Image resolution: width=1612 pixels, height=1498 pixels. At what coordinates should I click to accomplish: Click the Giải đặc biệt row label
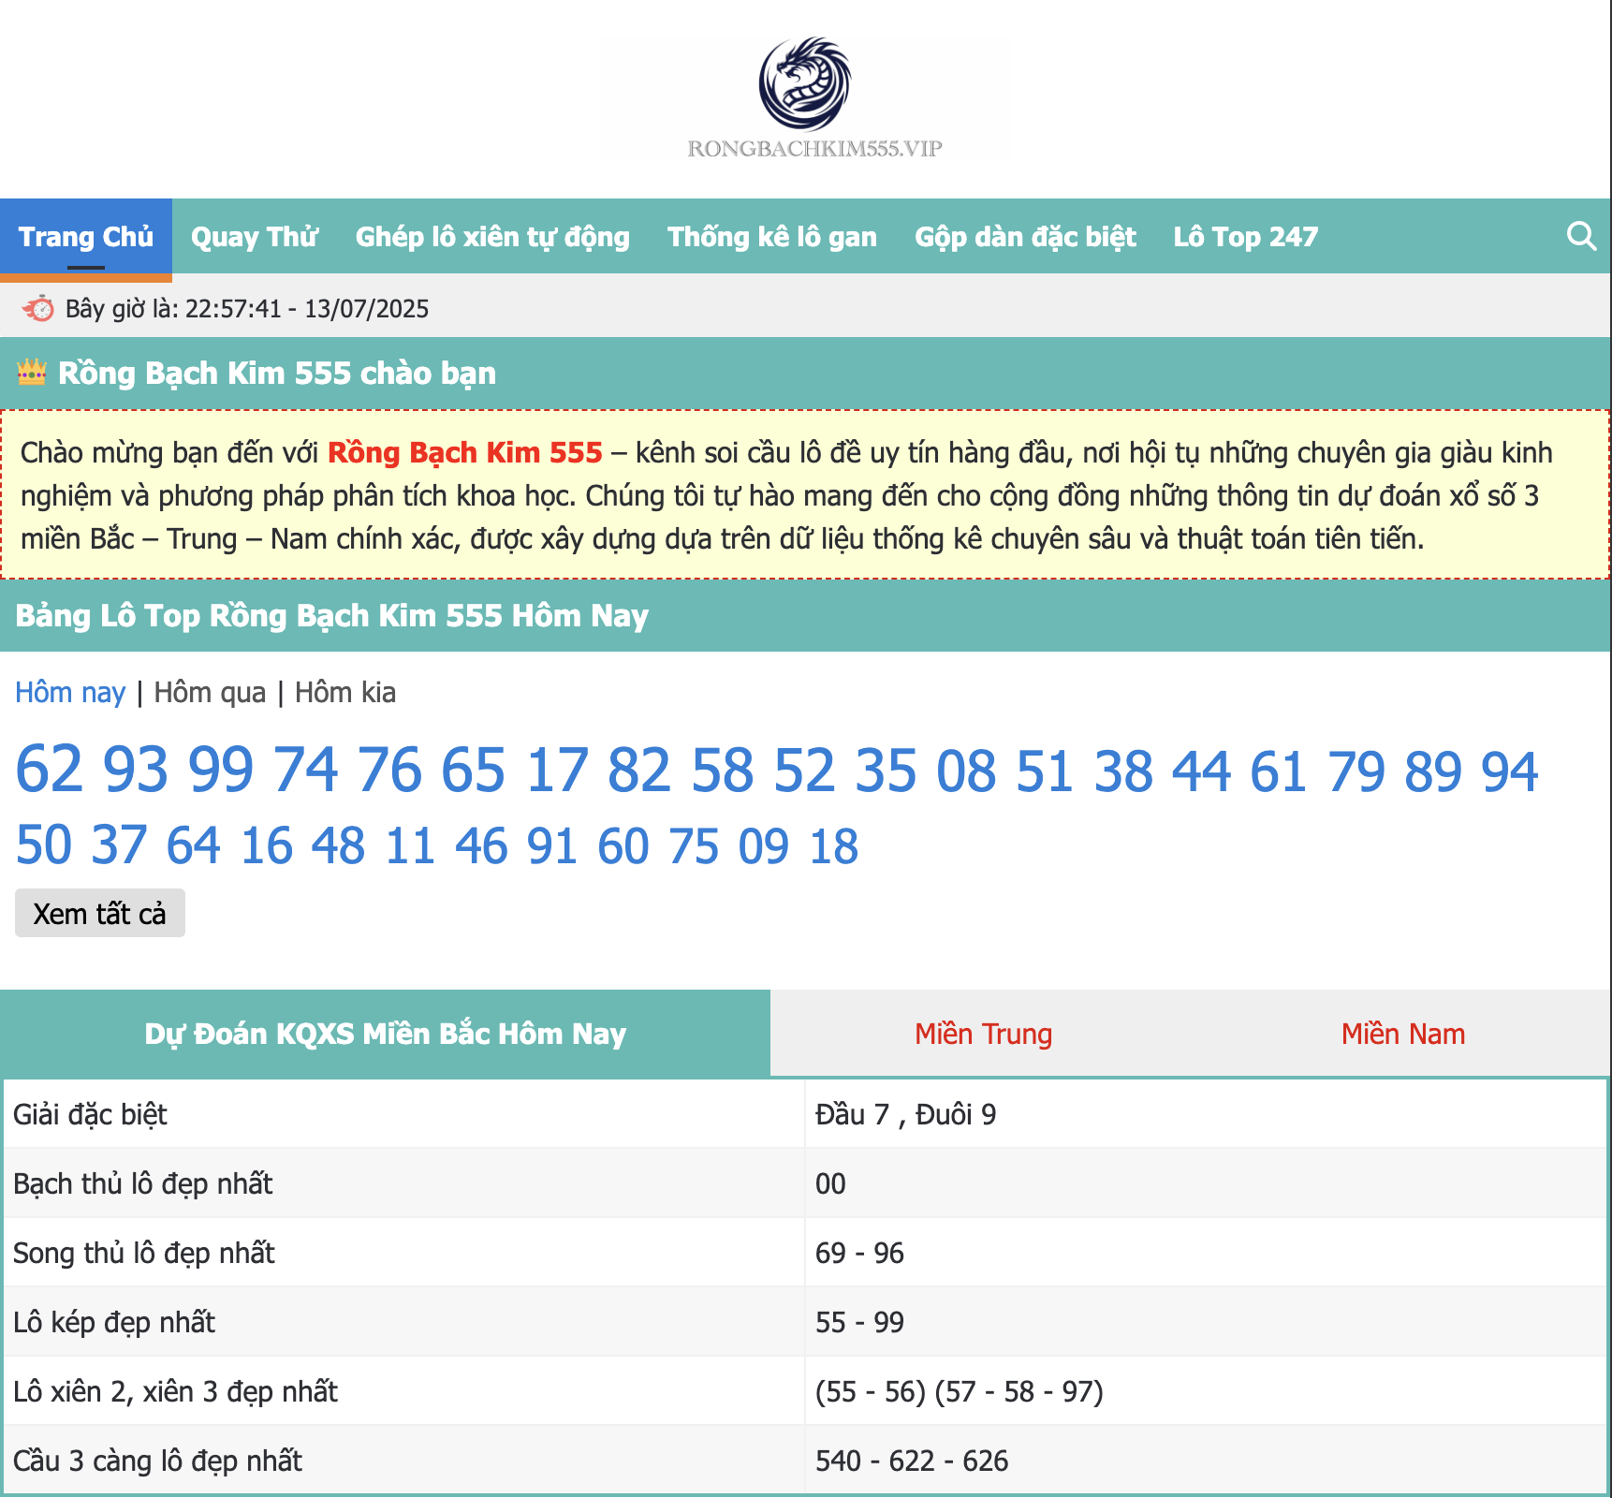(90, 1114)
